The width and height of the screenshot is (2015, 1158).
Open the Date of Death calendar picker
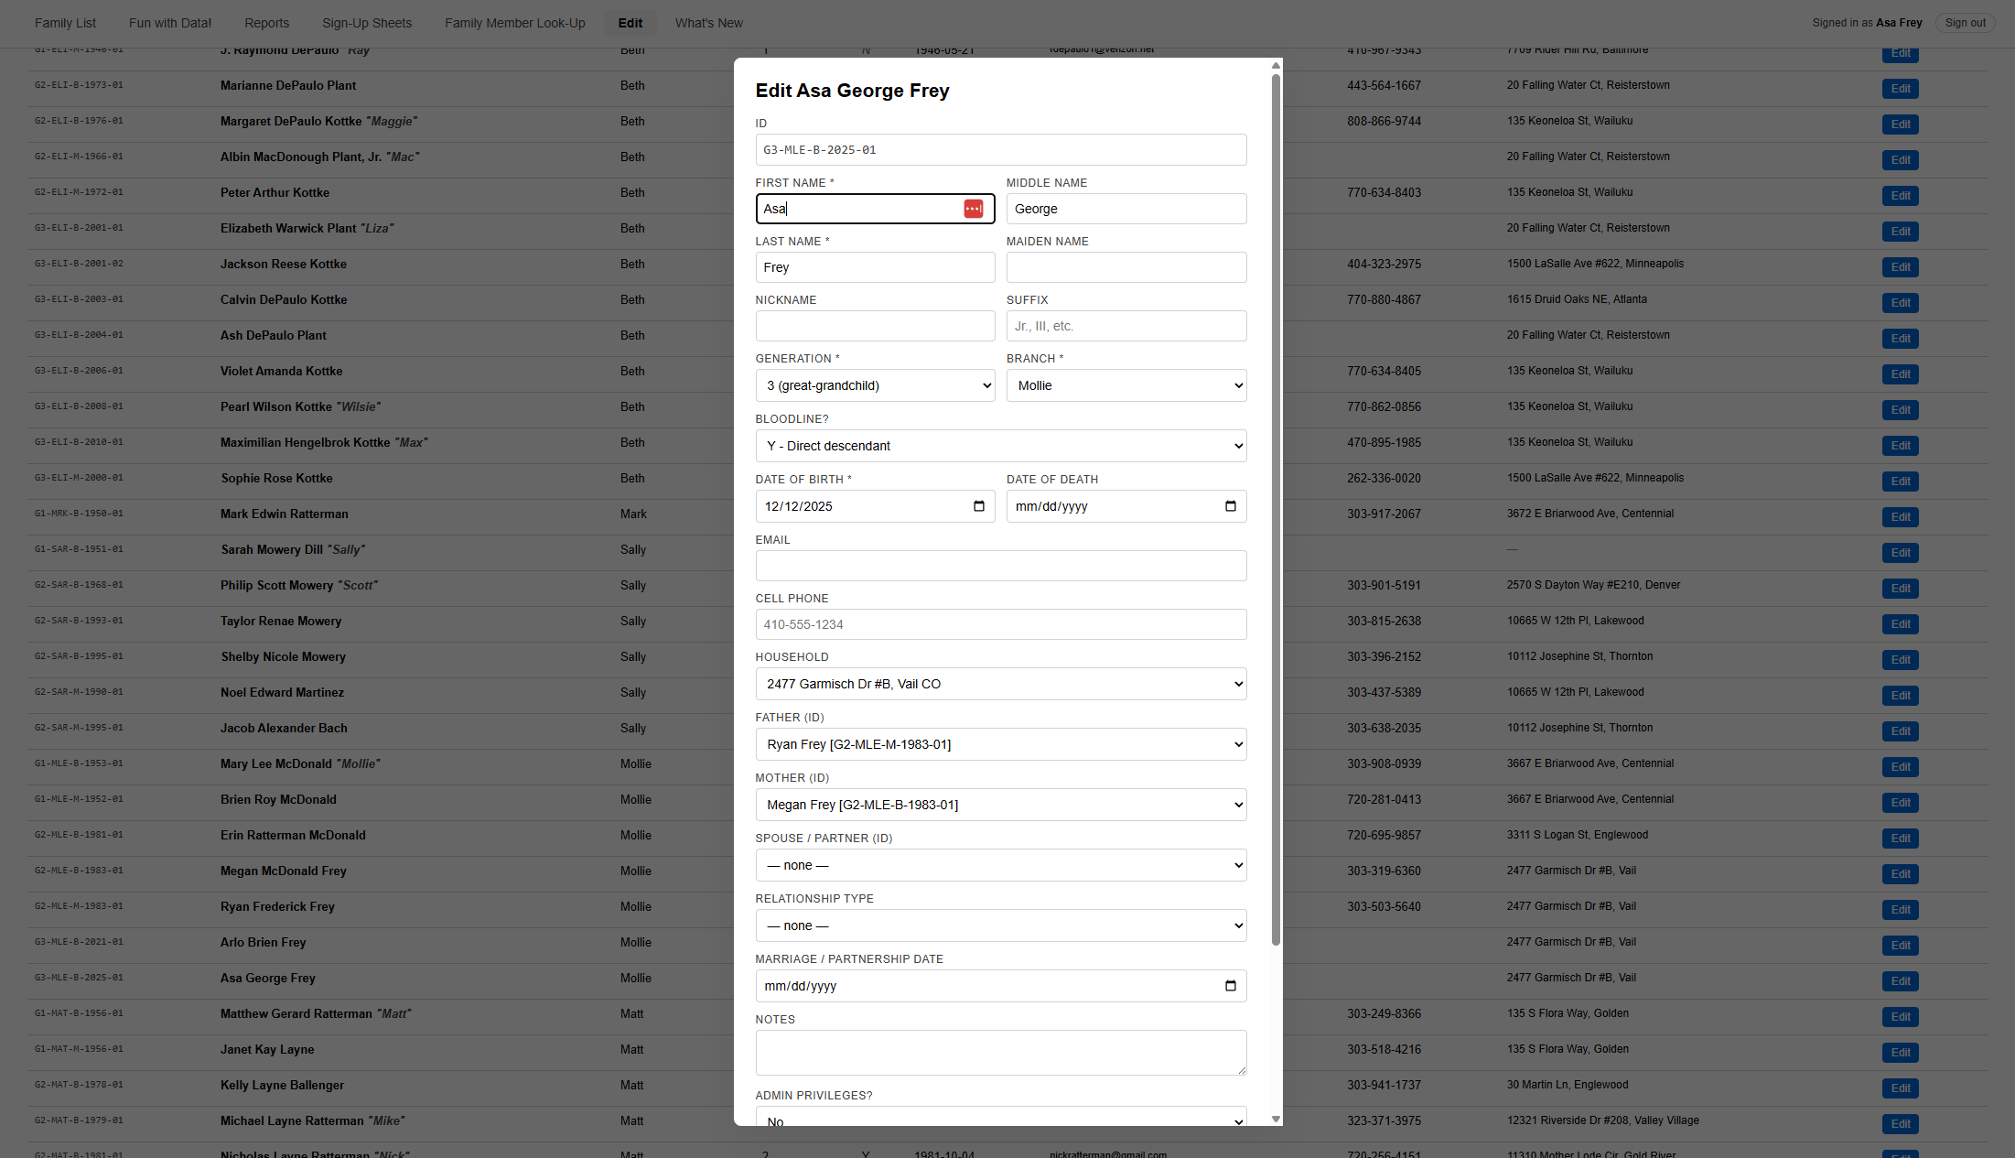1230,506
